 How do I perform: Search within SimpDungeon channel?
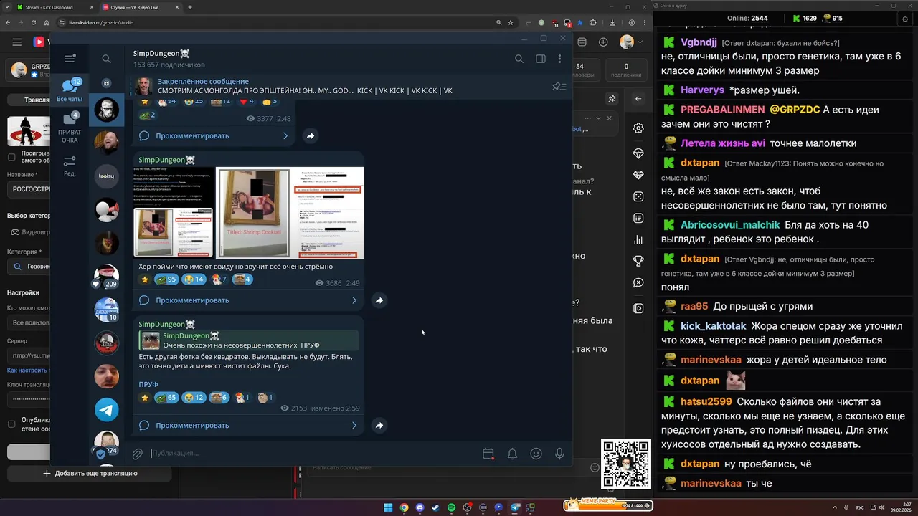tap(519, 59)
